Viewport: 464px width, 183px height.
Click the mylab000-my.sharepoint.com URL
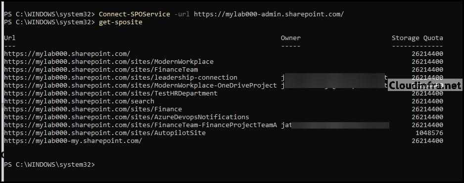click(73, 141)
